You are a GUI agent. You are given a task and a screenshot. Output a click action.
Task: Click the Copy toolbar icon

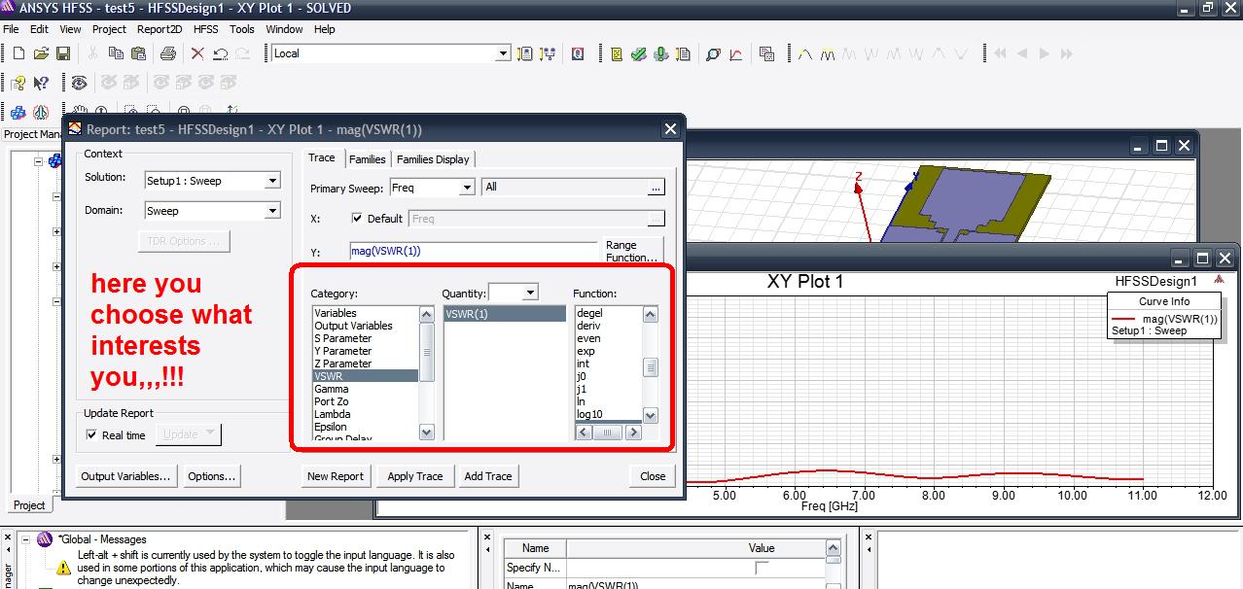pyautogui.click(x=115, y=53)
